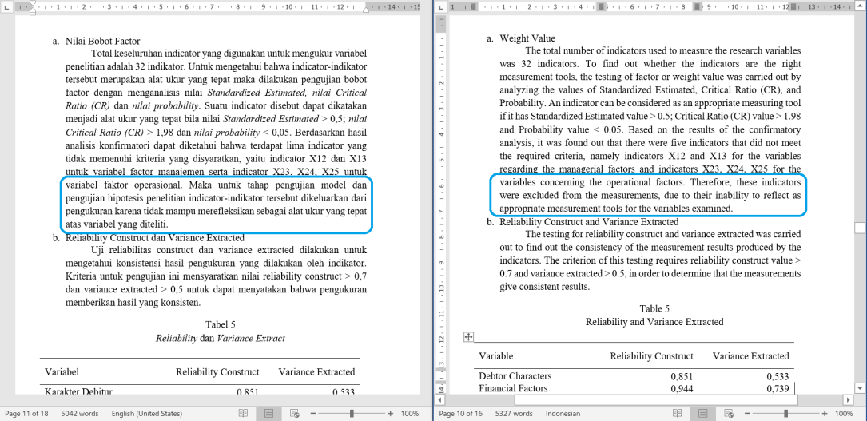Open page navigation via 'Page 11 of 18'
This screenshot has height=421, width=867.
26,413
